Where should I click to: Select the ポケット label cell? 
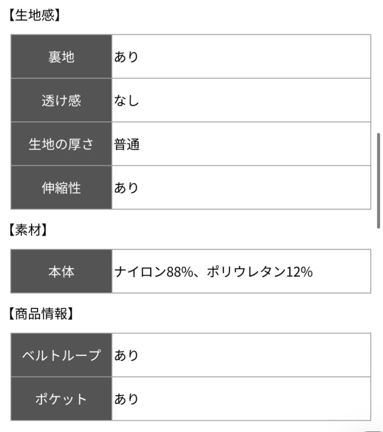click(x=61, y=399)
